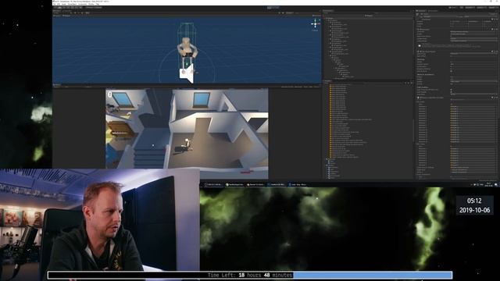Open the Layout dropdown
The width and height of the screenshot is (500, 281).
(x=493, y=7)
